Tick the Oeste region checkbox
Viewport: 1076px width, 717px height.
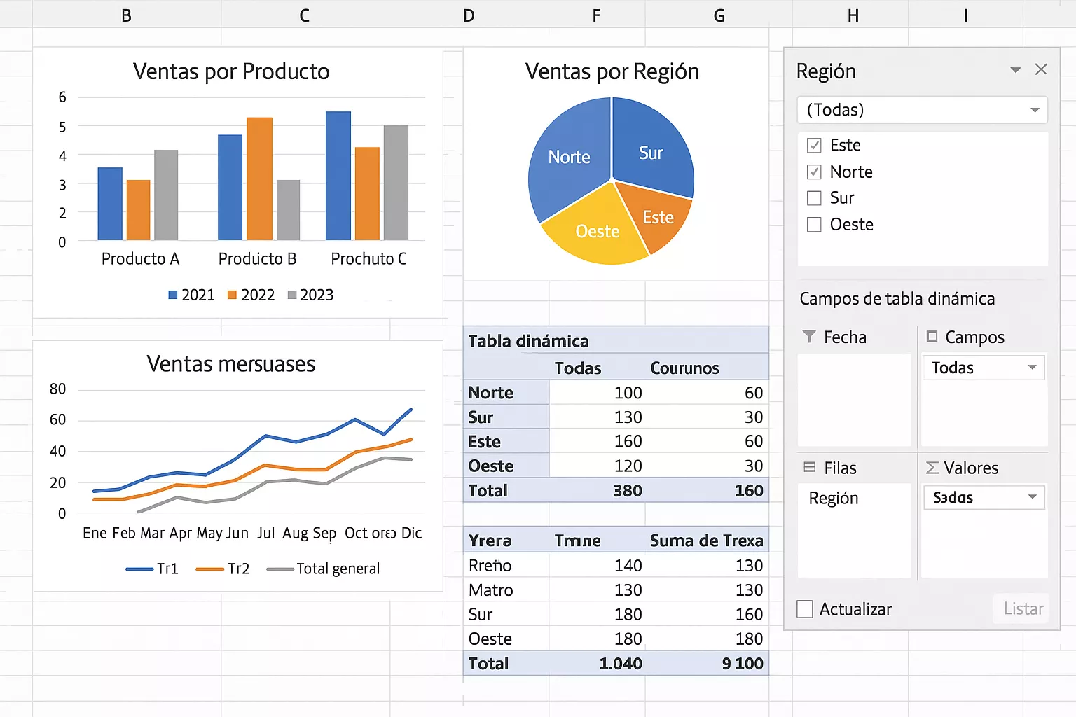pyautogui.click(x=814, y=225)
